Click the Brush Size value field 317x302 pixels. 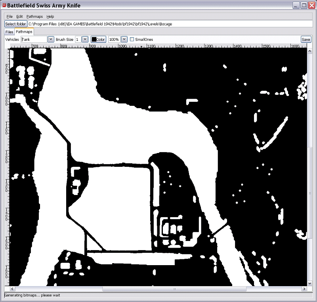pyautogui.click(x=78, y=39)
